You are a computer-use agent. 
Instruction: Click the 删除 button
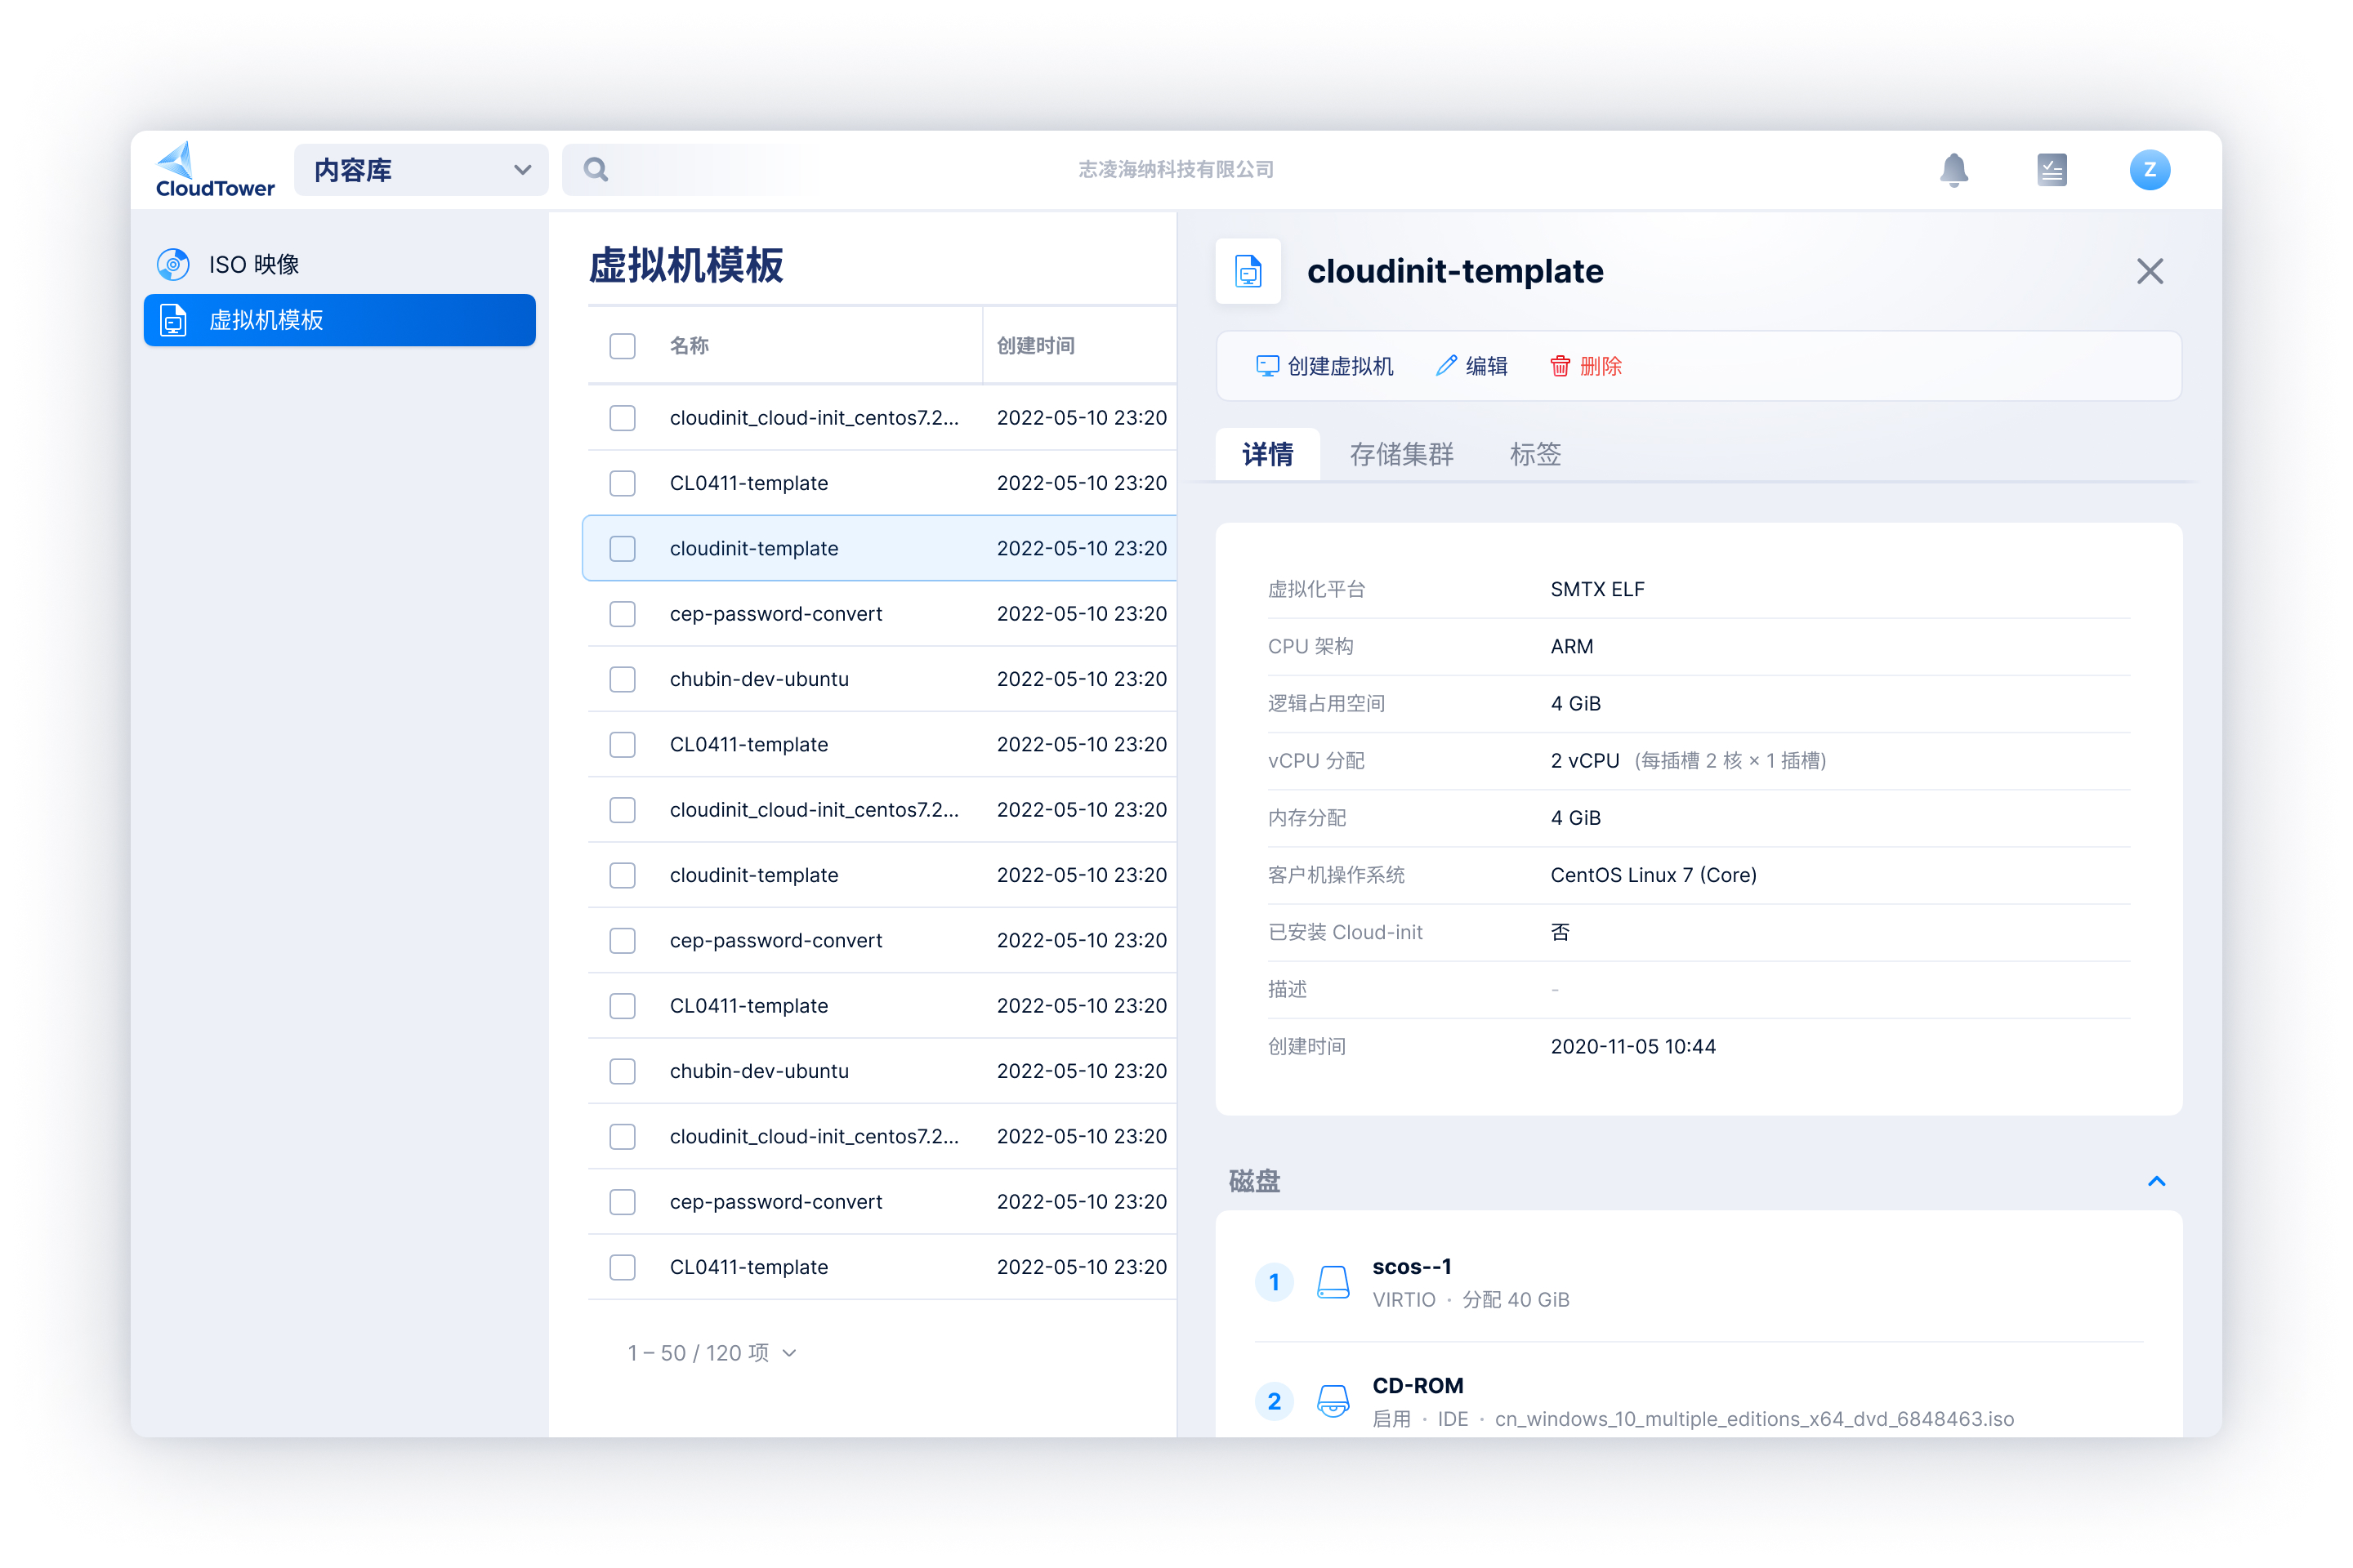coord(1586,366)
